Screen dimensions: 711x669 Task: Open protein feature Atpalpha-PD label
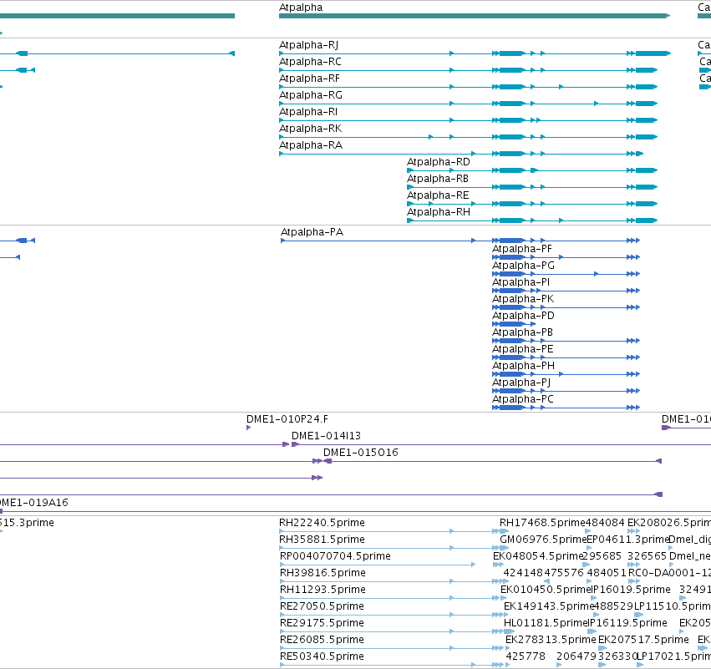pos(523,317)
